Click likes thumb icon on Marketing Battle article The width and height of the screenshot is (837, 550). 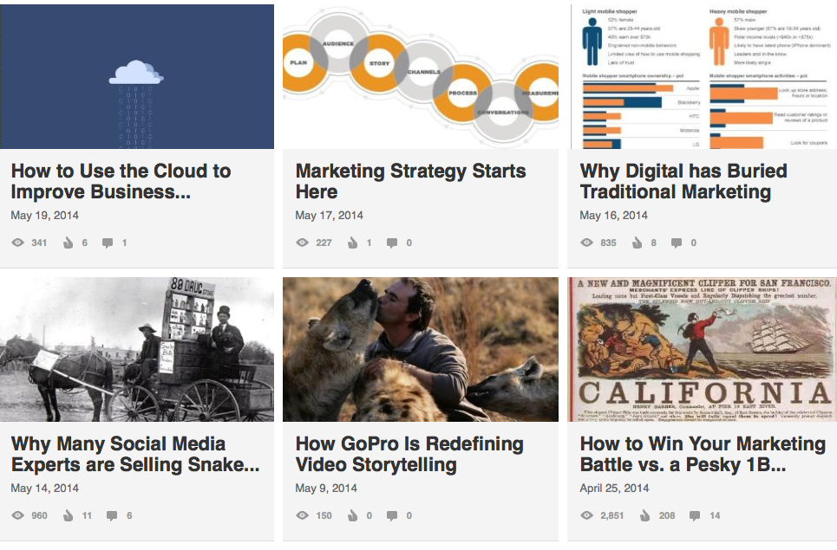click(644, 516)
